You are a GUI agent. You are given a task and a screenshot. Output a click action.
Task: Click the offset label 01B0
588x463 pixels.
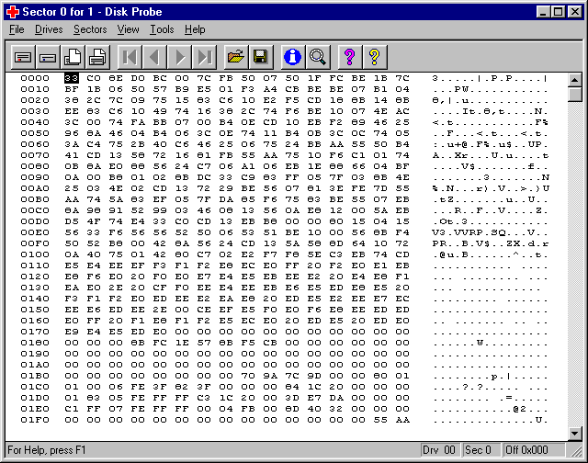[x=35, y=376]
